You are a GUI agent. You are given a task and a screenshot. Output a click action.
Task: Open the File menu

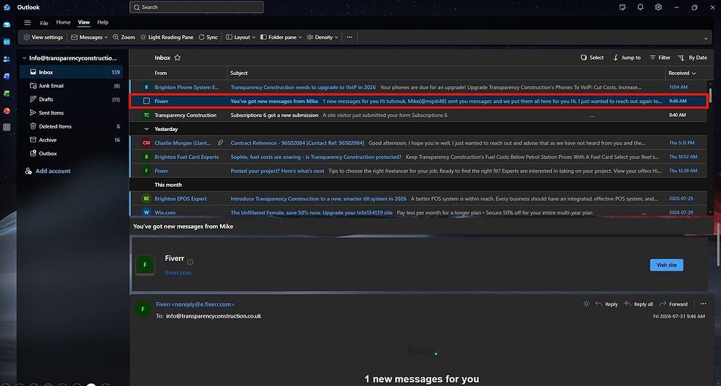click(44, 23)
